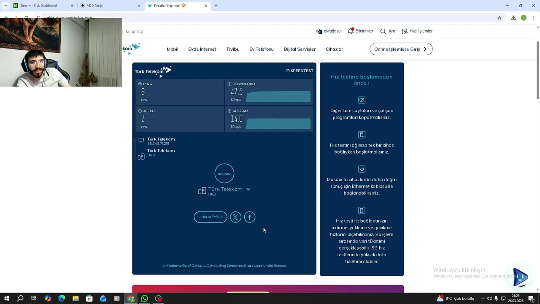This screenshot has height=304, width=540.
Task: Bookmark this page with star icon
Action: (499, 18)
